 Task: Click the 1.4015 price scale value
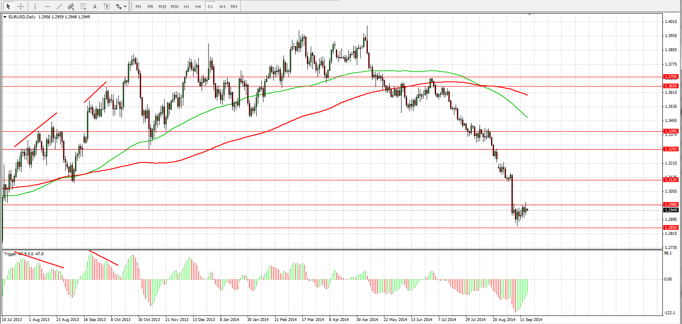pos(671,22)
